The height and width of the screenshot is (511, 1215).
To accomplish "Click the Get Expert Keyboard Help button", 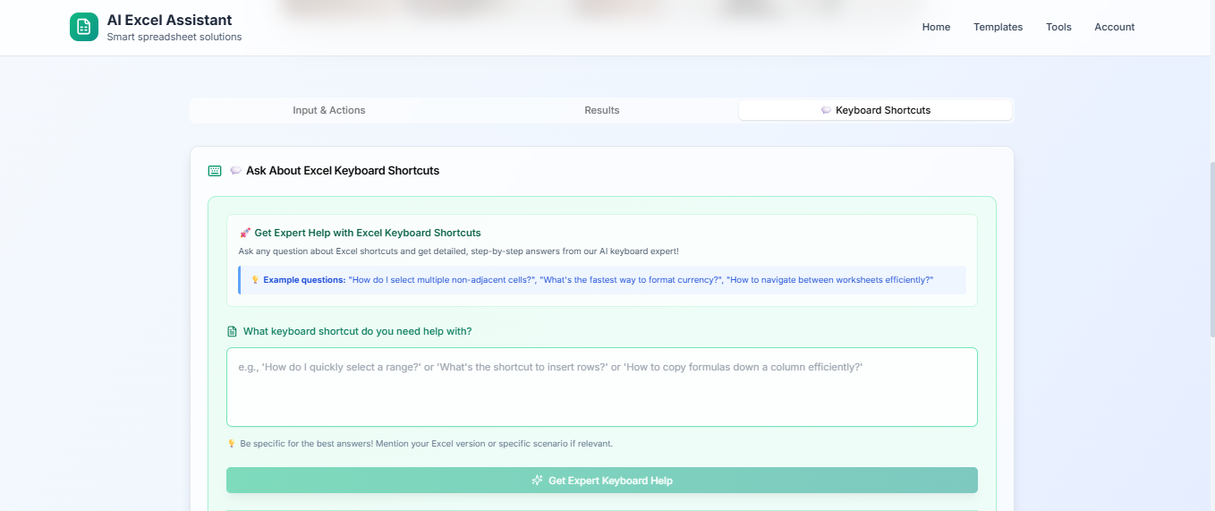I will click(602, 480).
